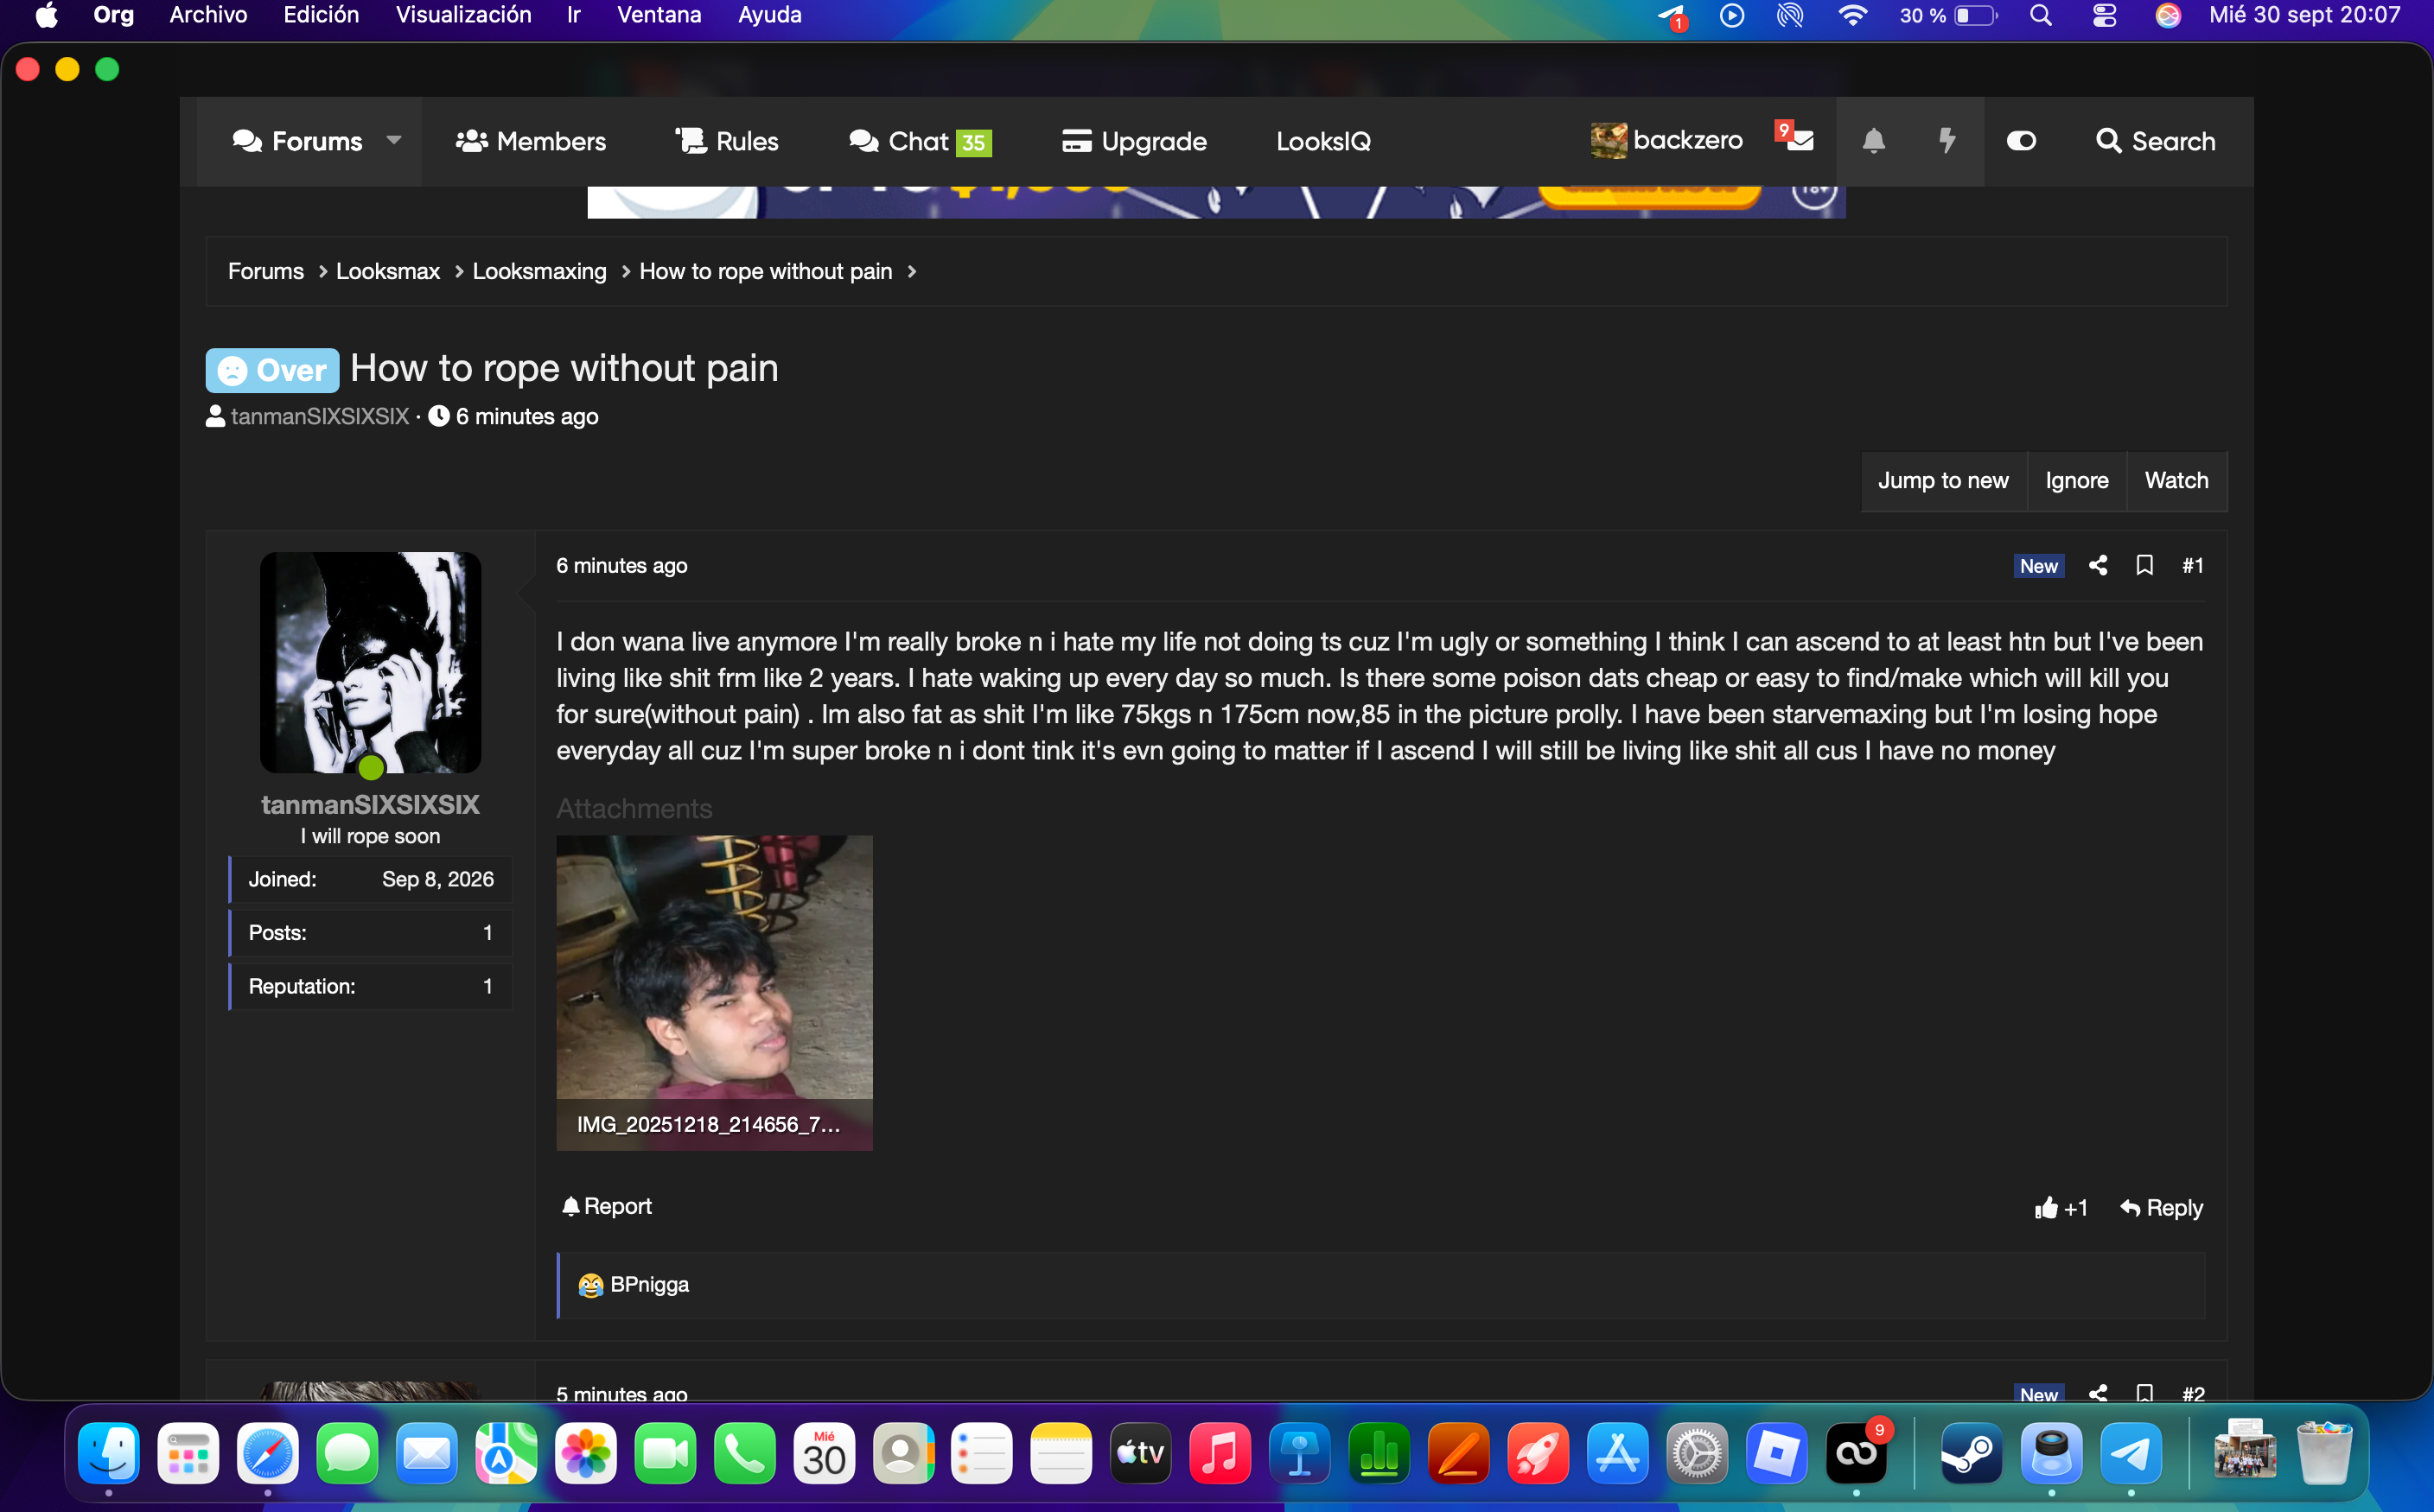Report the first post
This screenshot has height=1512, width=2434.
point(606,1206)
